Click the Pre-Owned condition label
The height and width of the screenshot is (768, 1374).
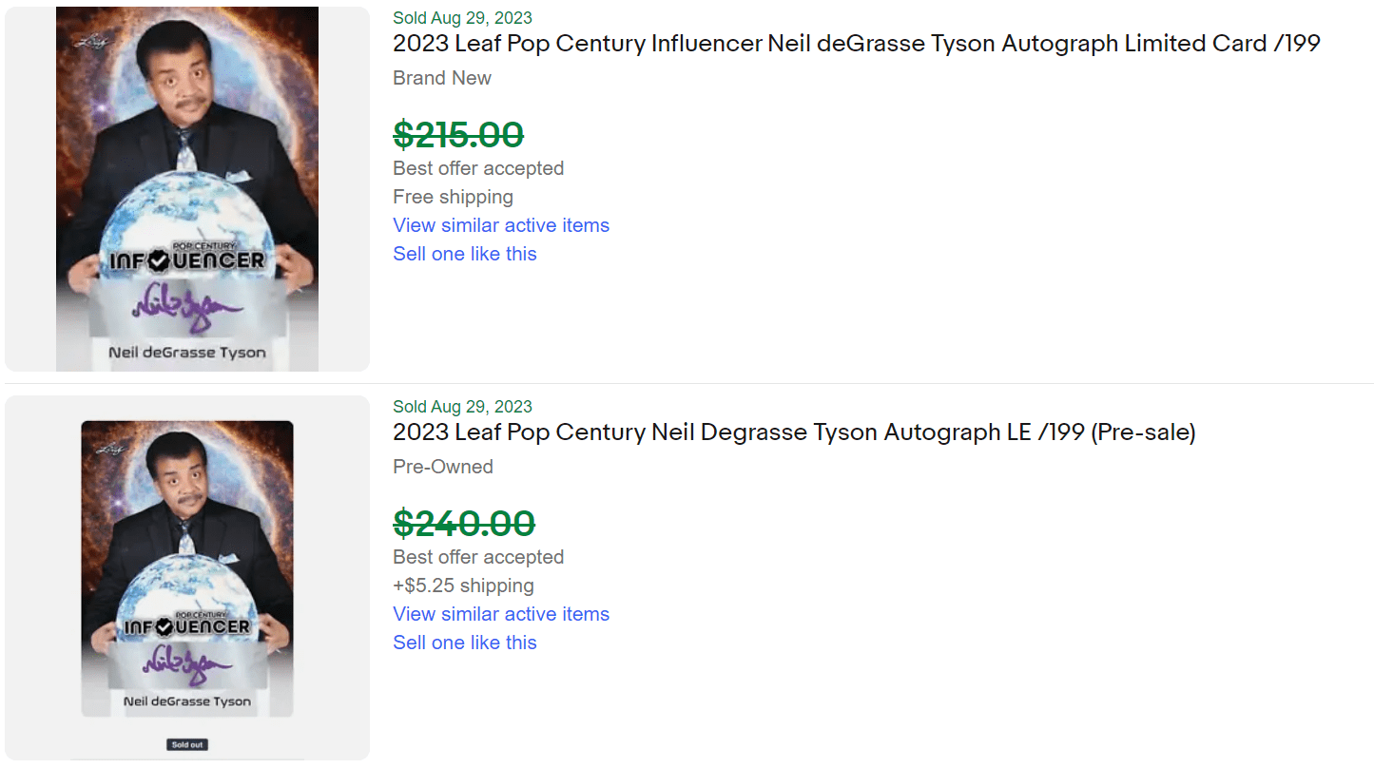point(443,467)
